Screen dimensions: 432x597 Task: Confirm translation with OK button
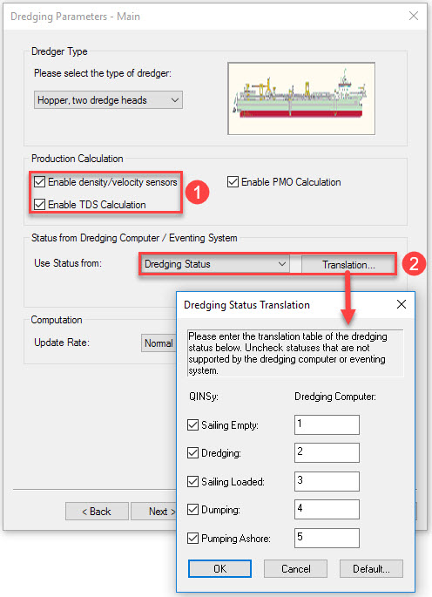pos(219,568)
